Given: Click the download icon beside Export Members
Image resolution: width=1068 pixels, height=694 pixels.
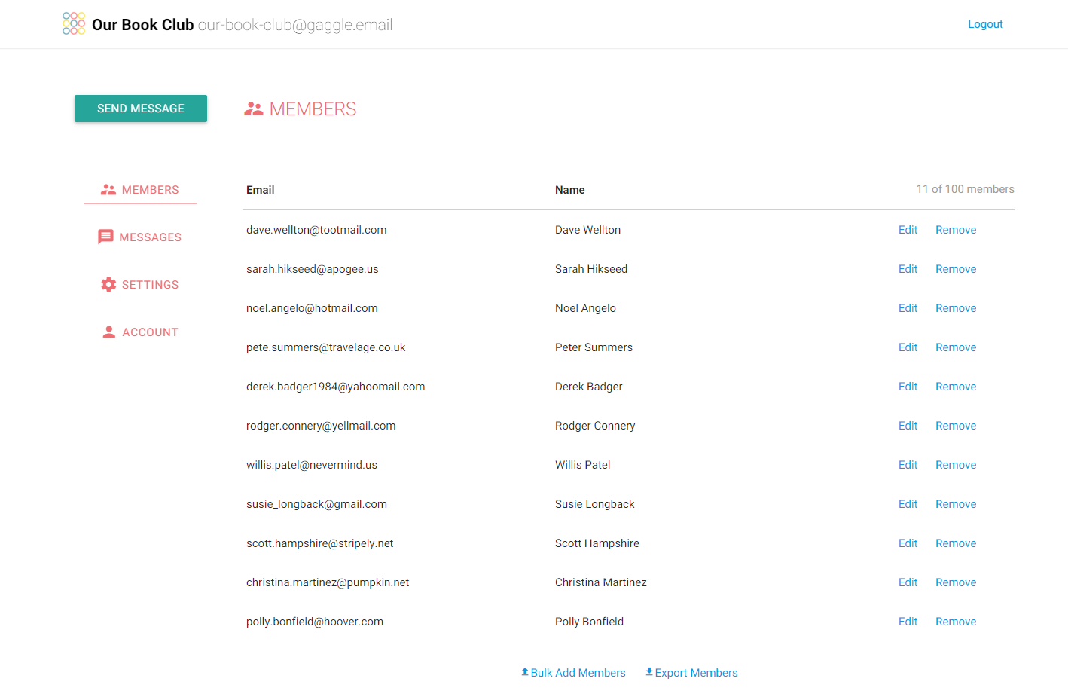Looking at the screenshot, I should click(649, 671).
